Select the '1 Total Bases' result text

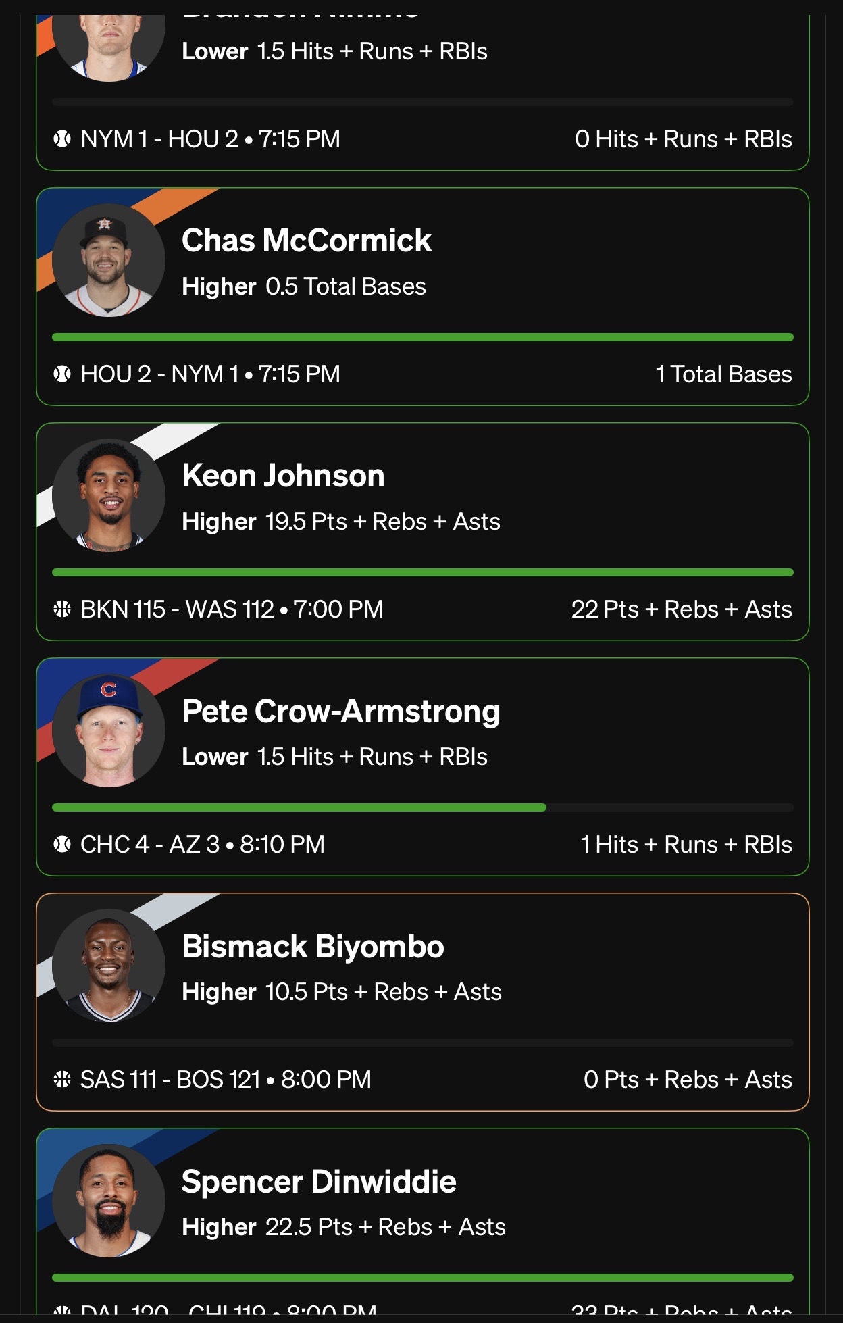pyautogui.click(x=723, y=374)
